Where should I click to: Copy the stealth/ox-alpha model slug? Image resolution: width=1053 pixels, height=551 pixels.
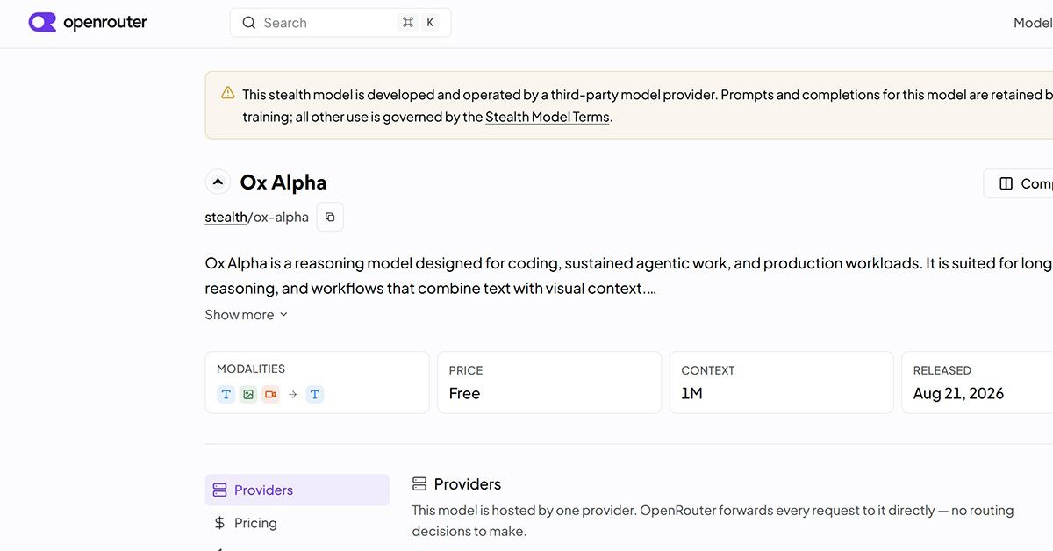(330, 217)
